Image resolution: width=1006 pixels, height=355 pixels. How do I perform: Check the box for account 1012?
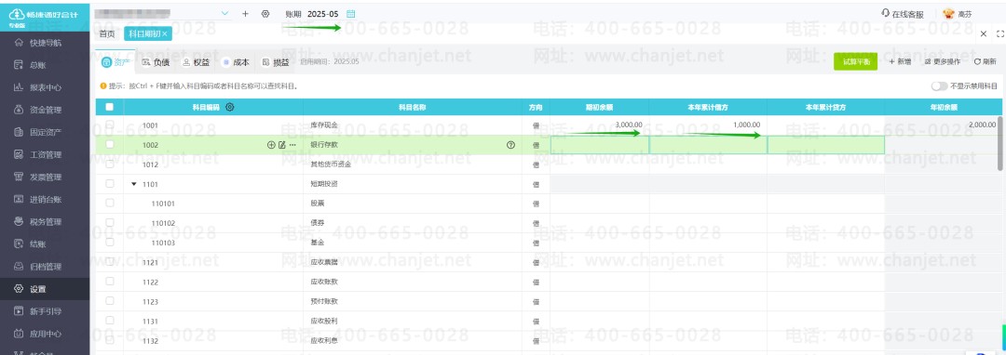click(x=109, y=164)
